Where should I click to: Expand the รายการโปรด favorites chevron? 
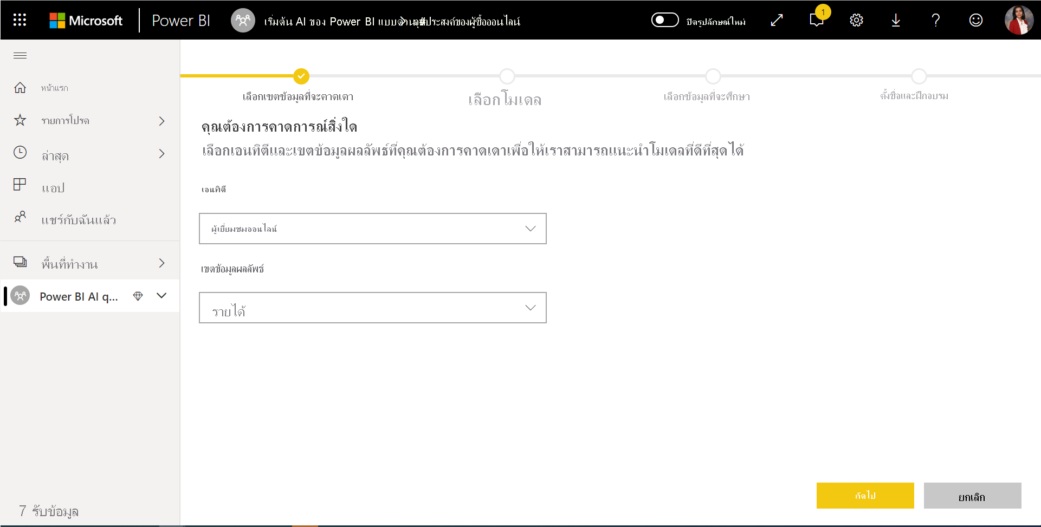(x=161, y=121)
